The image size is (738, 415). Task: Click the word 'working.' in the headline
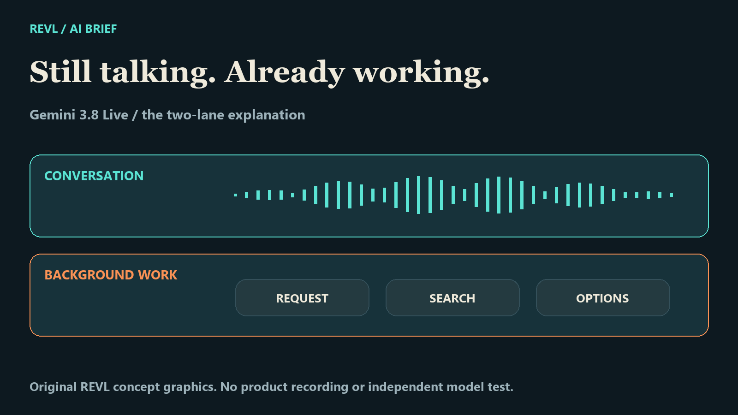[x=421, y=72]
